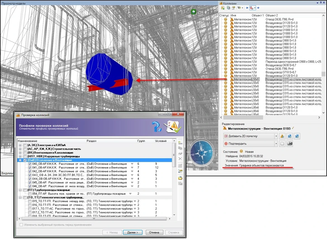Image resolution: width=327 pixels, height=239 pixels.
Task: Open the dropdown arrow beside Добавить 2D пометку
Action: click(276, 136)
